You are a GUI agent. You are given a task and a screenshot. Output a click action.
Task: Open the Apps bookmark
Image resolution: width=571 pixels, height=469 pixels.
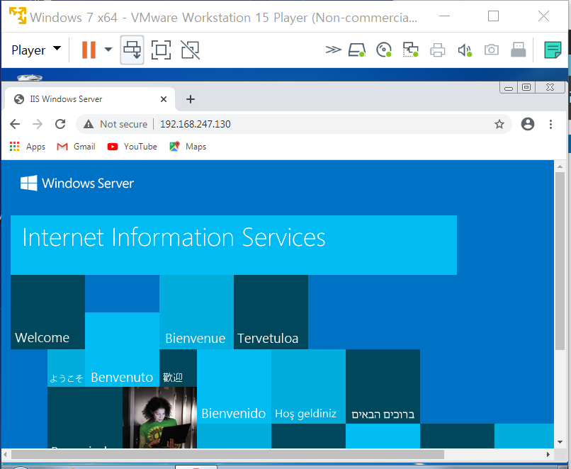[x=28, y=147]
